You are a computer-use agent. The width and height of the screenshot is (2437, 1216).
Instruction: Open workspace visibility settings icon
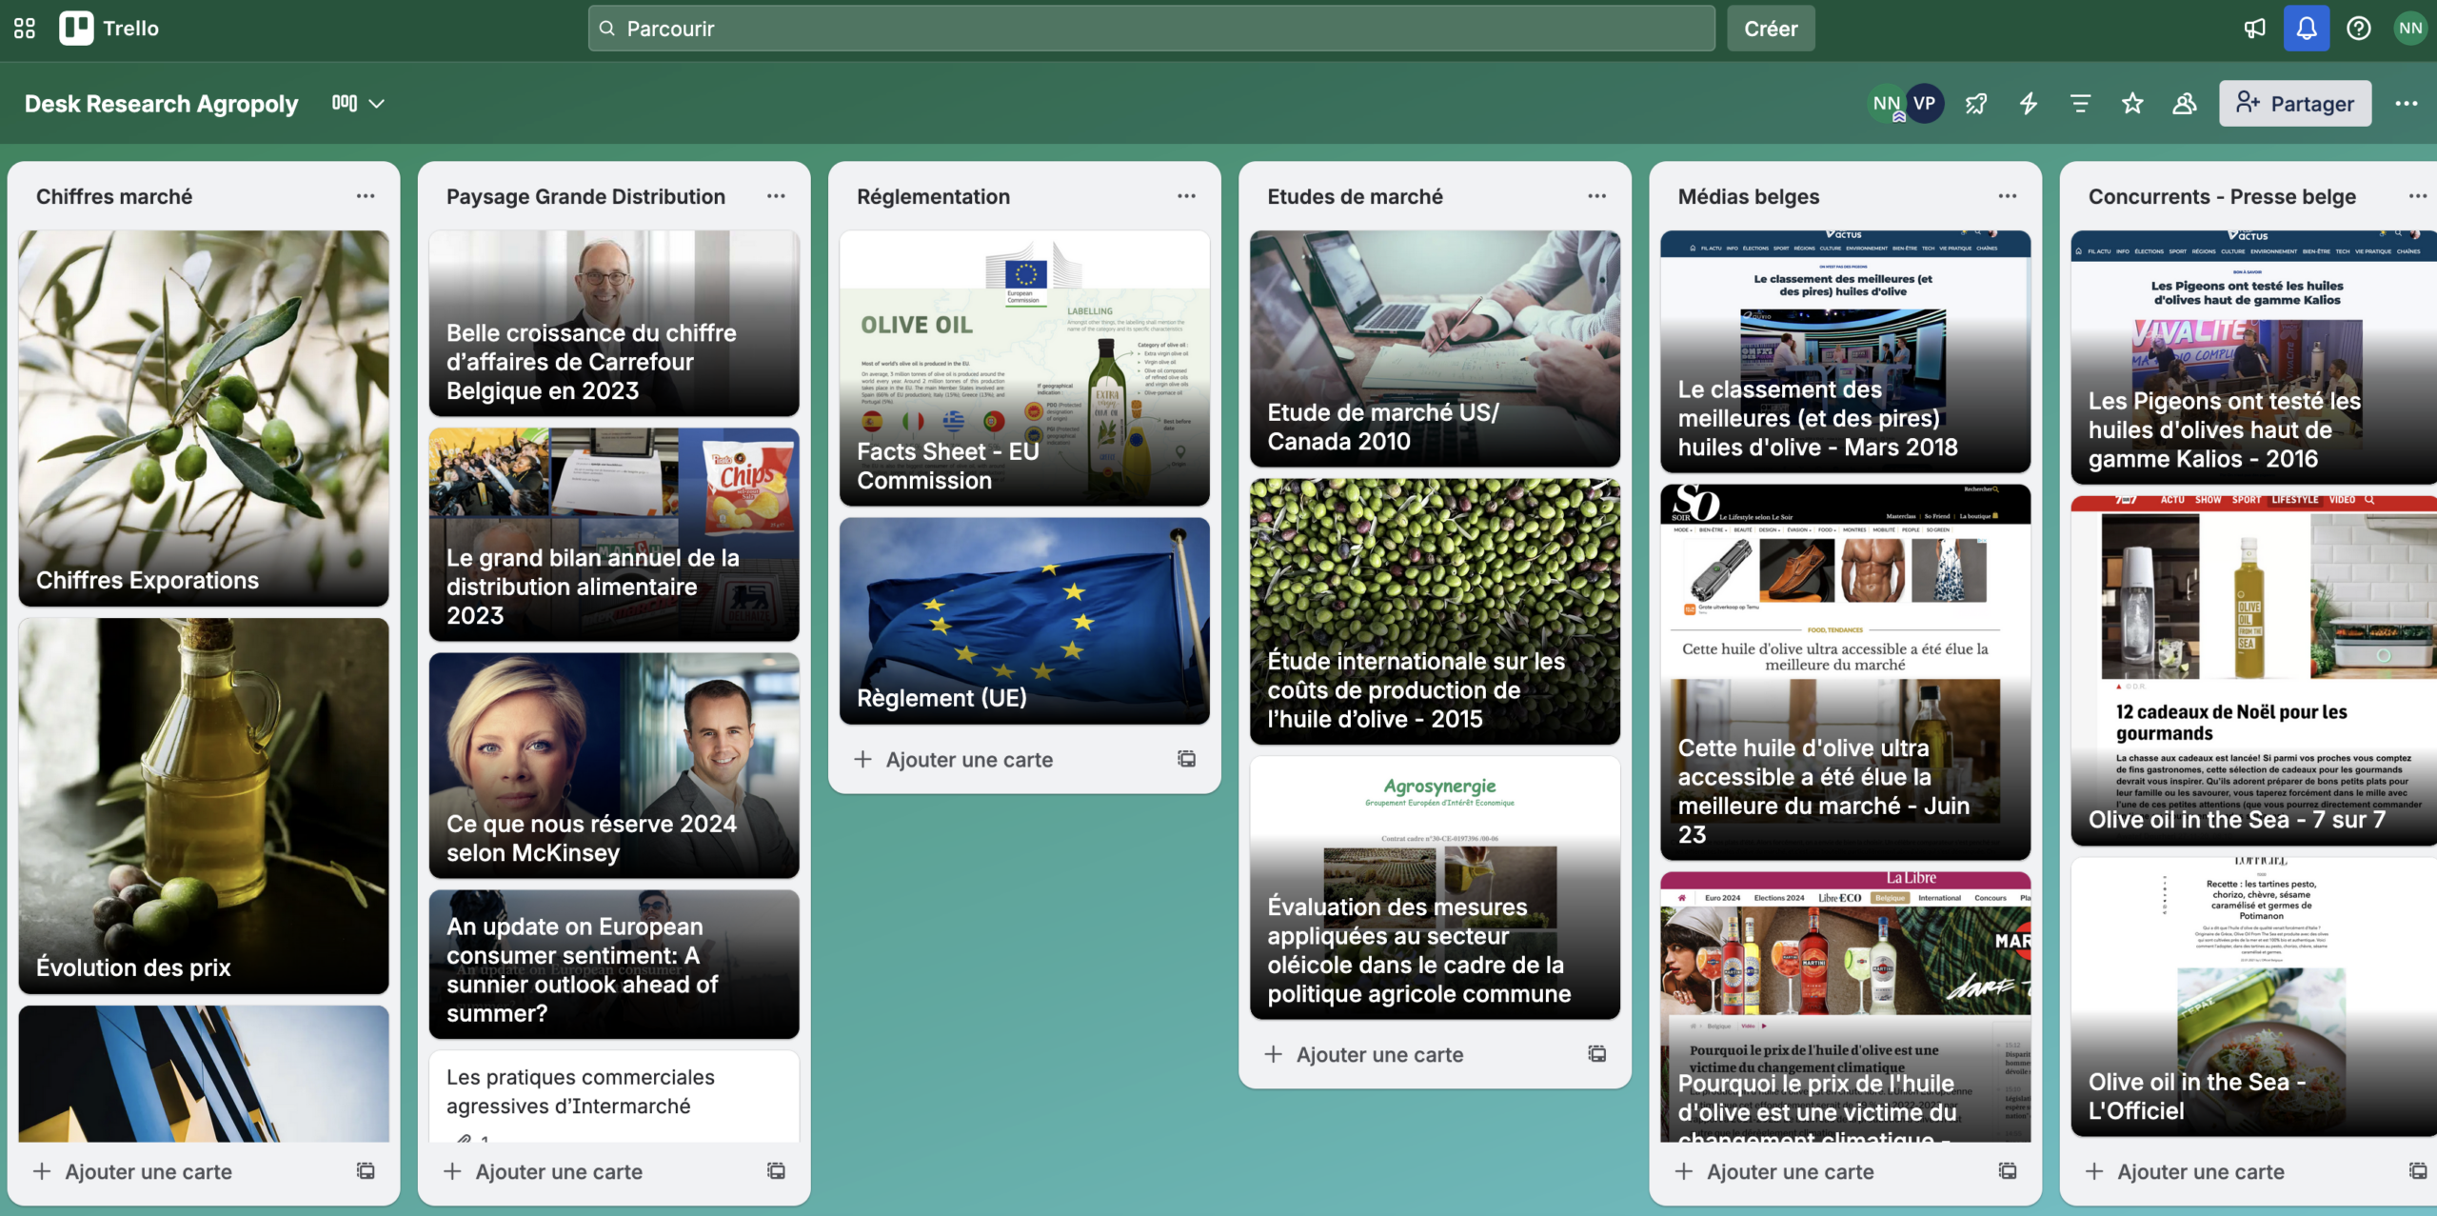(x=2185, y=103)
